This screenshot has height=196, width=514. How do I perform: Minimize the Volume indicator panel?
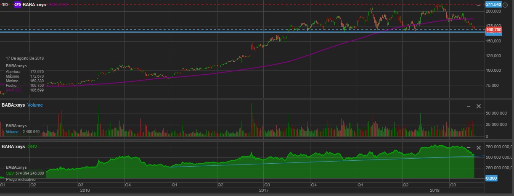tap(469, 106)
